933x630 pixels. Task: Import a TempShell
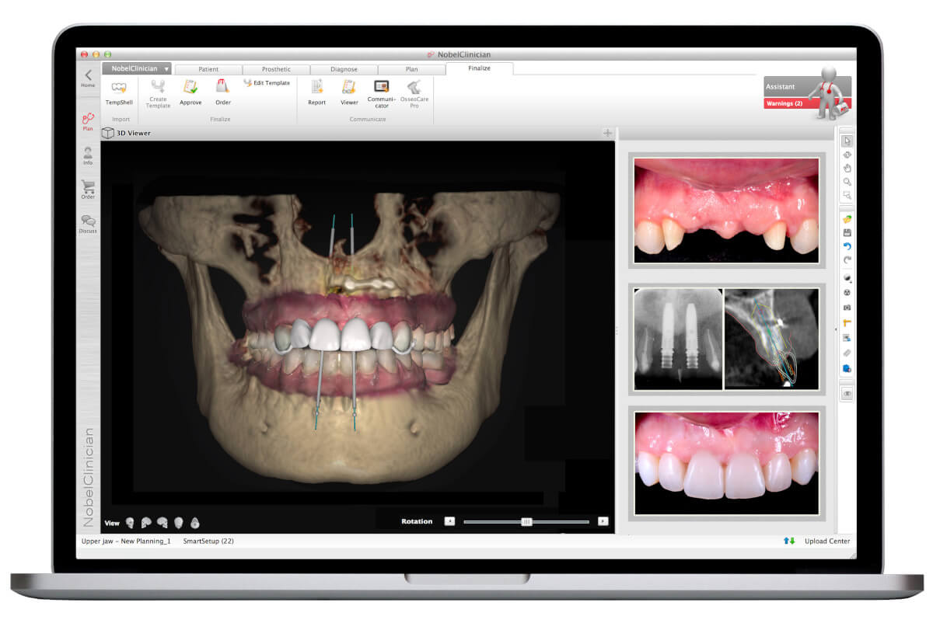(x=119, y=92)
